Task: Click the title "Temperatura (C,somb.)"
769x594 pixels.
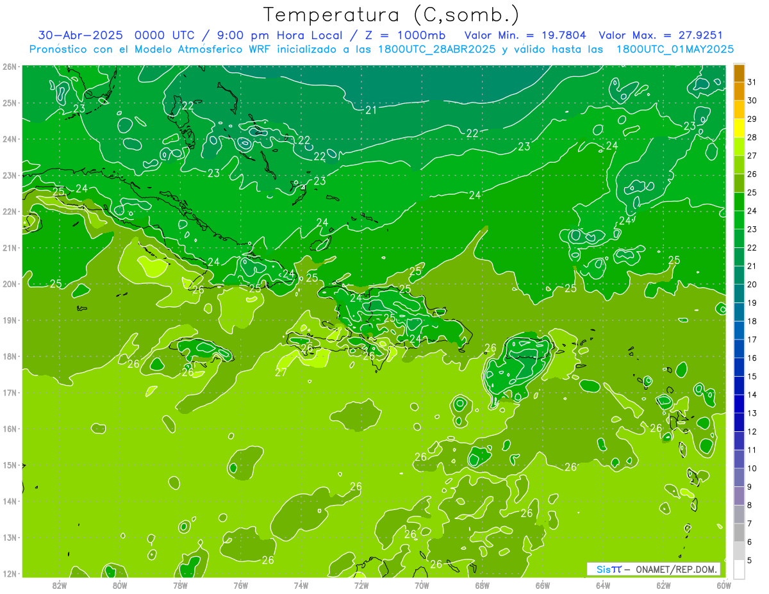Action: point(392,15)
